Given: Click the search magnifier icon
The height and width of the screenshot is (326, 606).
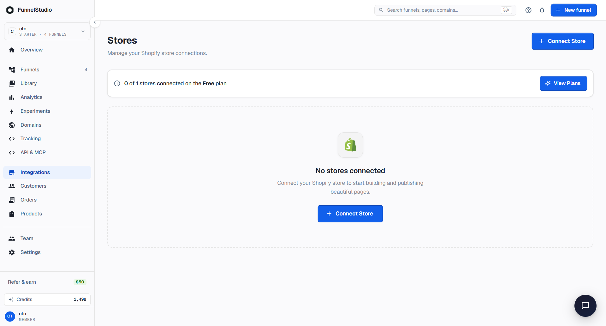Looking at the screenshot, I should coord(381,10).
